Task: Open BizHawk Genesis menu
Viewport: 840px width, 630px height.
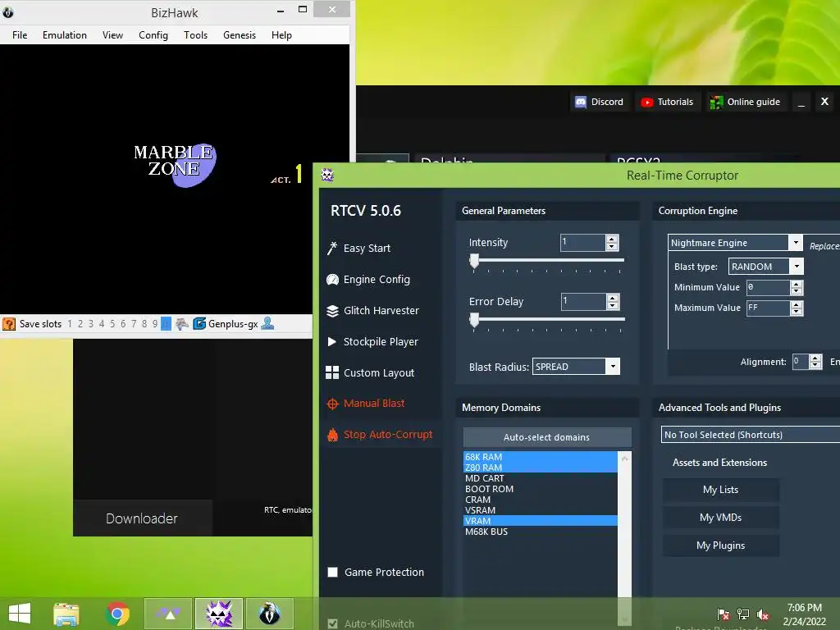Action: point(240,34)
